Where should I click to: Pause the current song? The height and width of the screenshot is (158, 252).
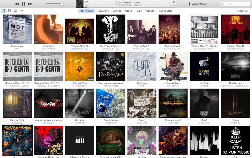23,4
